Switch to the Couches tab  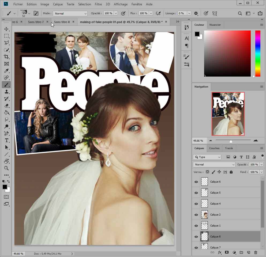coord(214,148)
